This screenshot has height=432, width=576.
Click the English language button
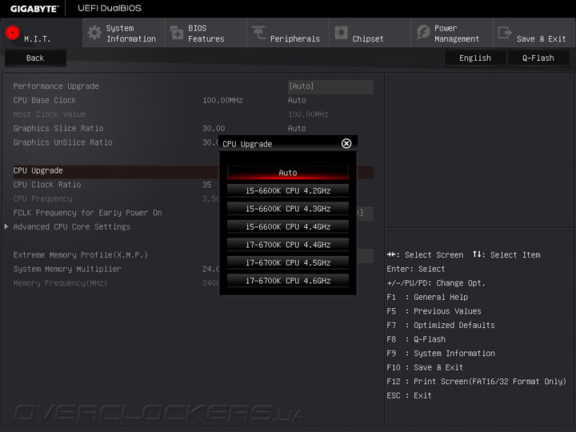475,58
